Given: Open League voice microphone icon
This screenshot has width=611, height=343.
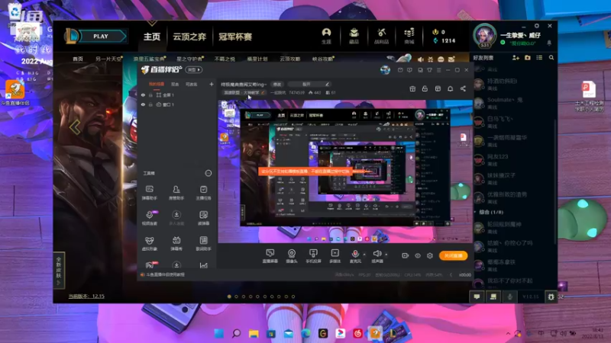Looking at the screenshot, I should pyautogui.click(x=509, y=297).
